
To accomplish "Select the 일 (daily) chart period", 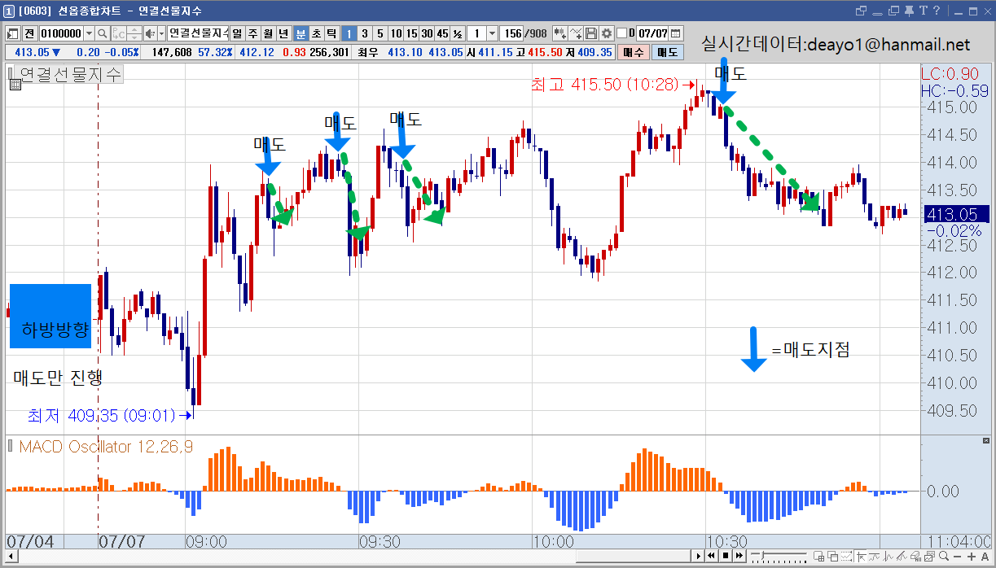I will point(237,33).
